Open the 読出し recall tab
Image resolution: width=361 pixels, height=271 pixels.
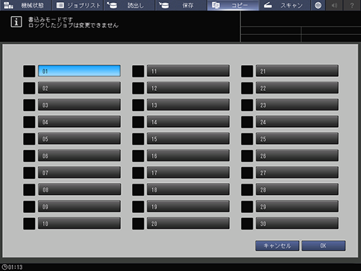(129, 5)
